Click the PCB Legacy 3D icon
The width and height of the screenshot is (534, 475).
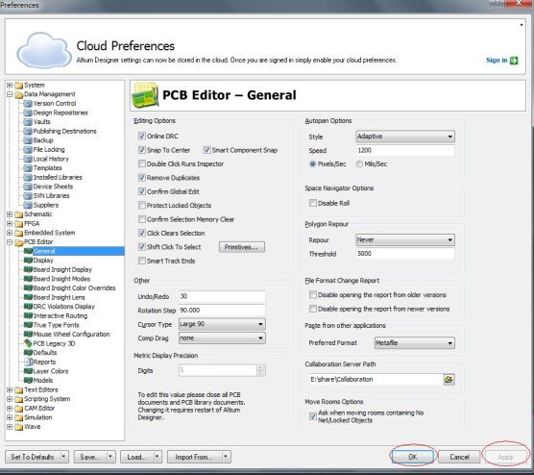click(28, 343)
